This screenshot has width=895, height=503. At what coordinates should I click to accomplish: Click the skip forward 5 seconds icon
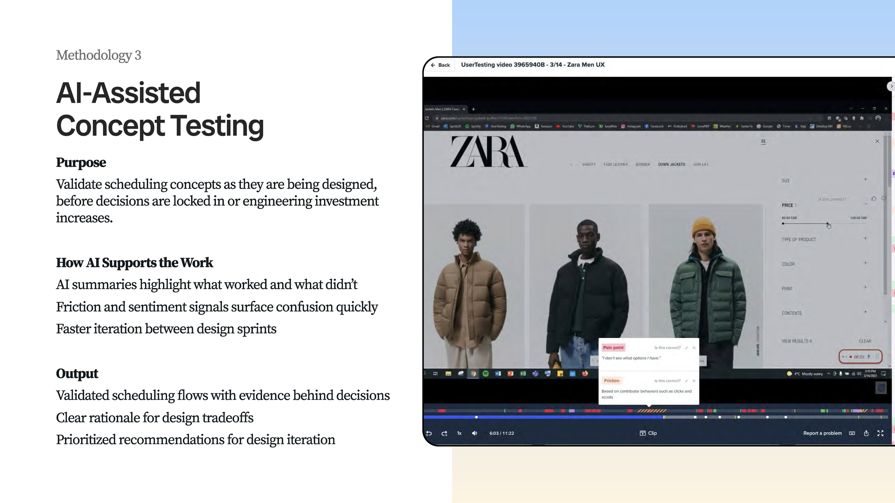(444, 433)
